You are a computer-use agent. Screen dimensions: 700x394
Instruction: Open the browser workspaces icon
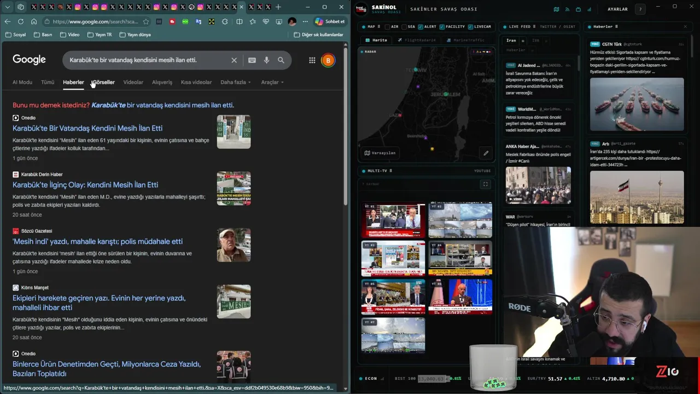[x=21, y=7]
